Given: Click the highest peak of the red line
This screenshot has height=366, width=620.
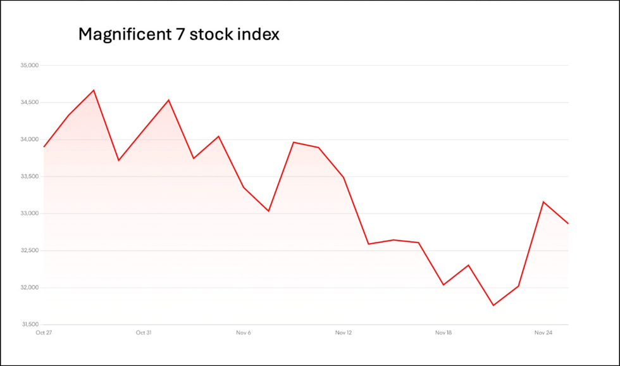Looking at the screenshot, I should click(94, 90).
